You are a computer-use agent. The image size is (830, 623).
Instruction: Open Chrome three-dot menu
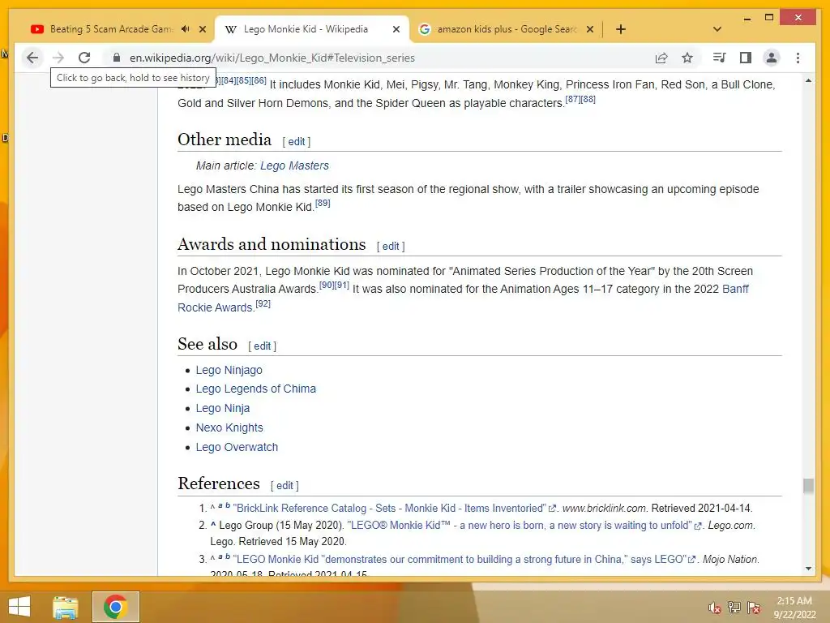coord(798,58)
